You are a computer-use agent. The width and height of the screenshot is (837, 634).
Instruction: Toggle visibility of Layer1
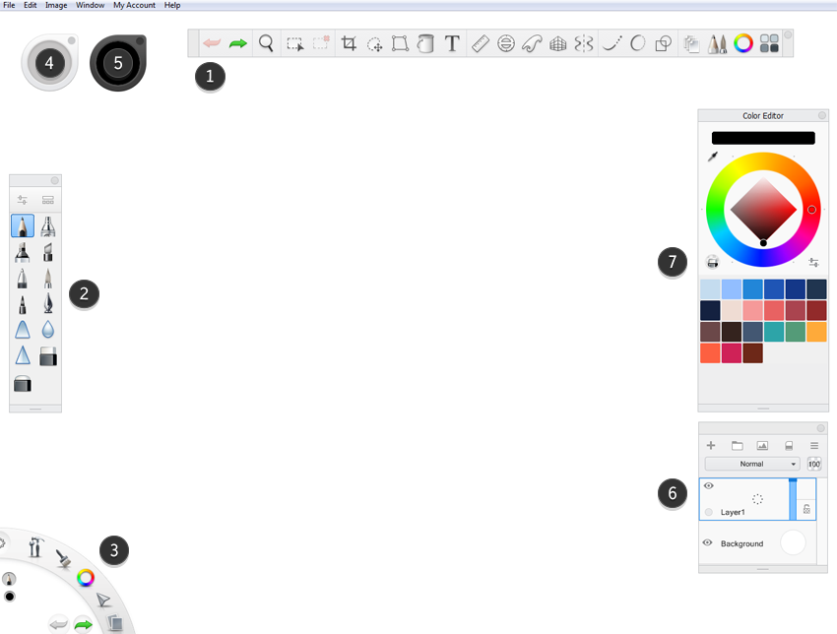(x=707, y=485)
